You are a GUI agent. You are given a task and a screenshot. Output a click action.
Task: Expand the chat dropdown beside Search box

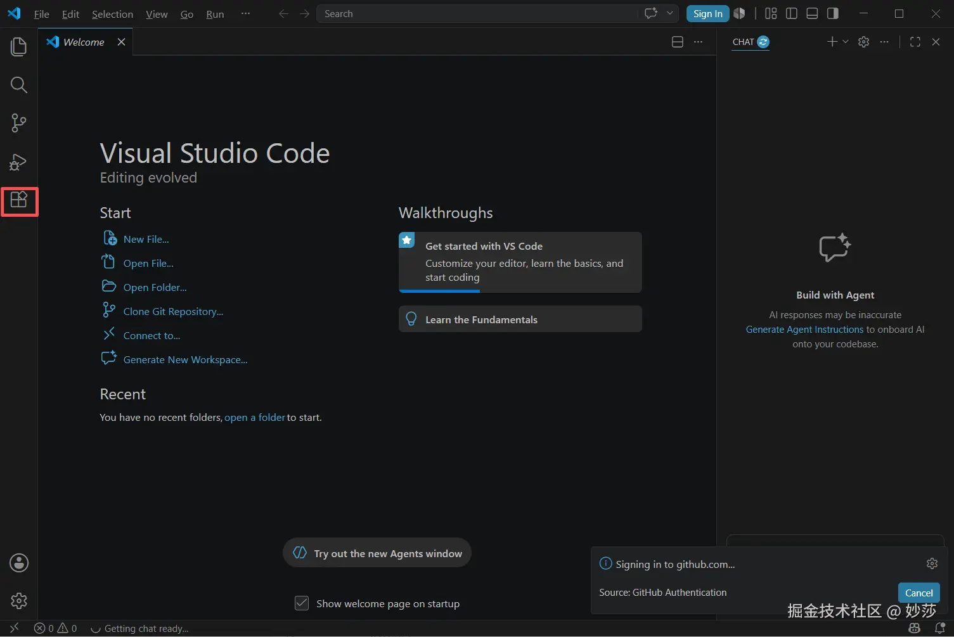point(669,13)
